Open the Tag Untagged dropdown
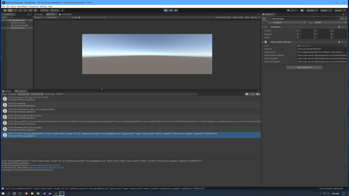Image resolution: width=349 pixels, height=196 pixels. pyautogui.click(x=289, y=22)
